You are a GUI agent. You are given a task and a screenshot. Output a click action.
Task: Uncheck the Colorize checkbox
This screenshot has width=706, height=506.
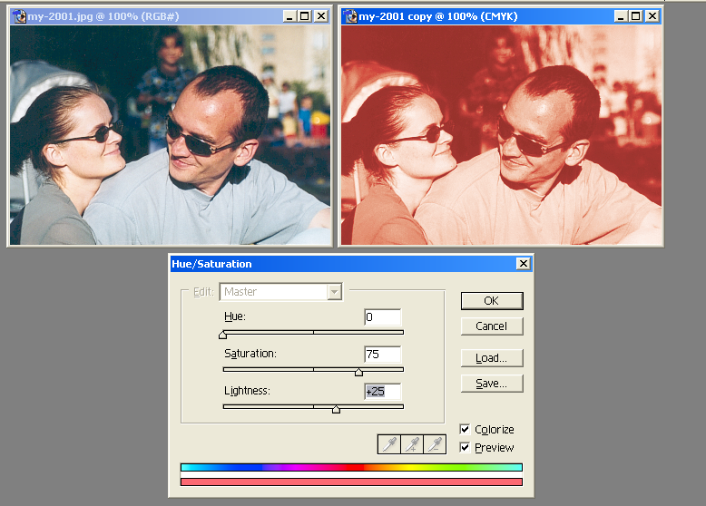(x=466, y=429)
